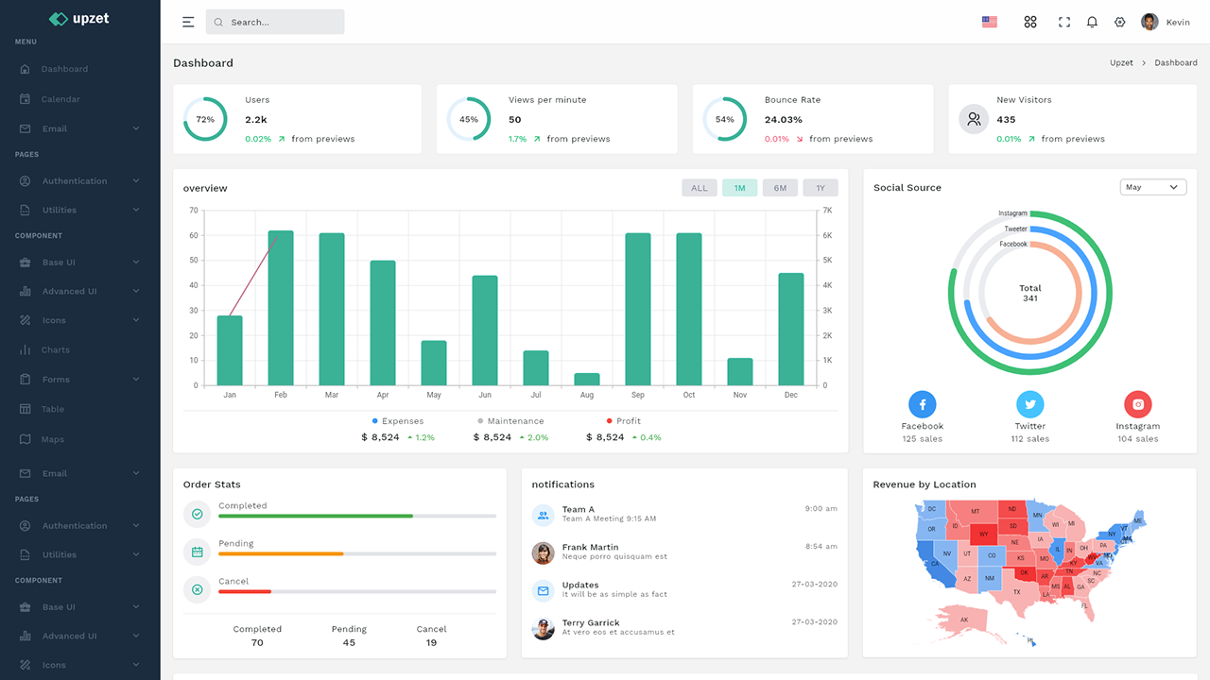
Task: Select the US flag language icon
Action: click(990, 22)
